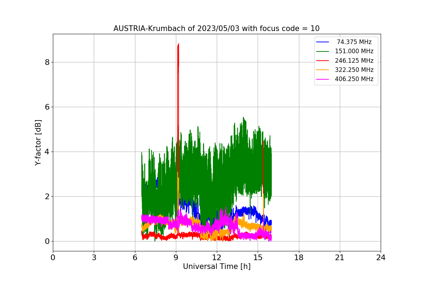This screenshot has height=282, width=423.
Task: Click the '74.375 MHz' legend label
Action: tap(354, 42)
